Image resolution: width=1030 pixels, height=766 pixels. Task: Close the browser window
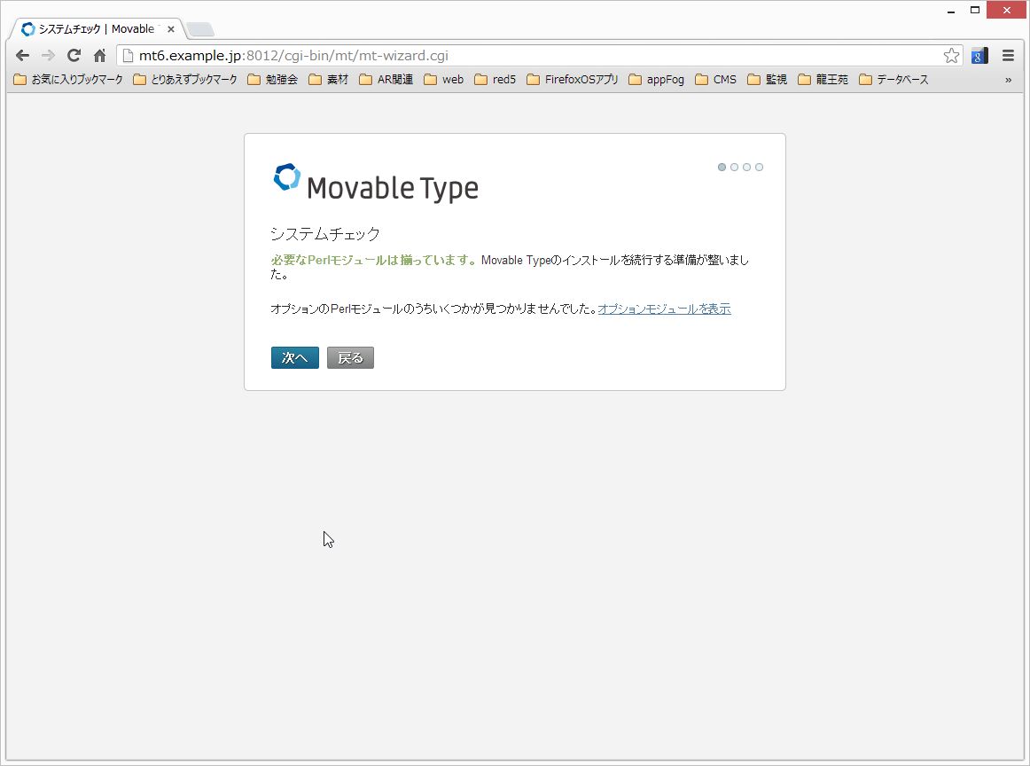pyautogui.click(x=1006, y=10)
